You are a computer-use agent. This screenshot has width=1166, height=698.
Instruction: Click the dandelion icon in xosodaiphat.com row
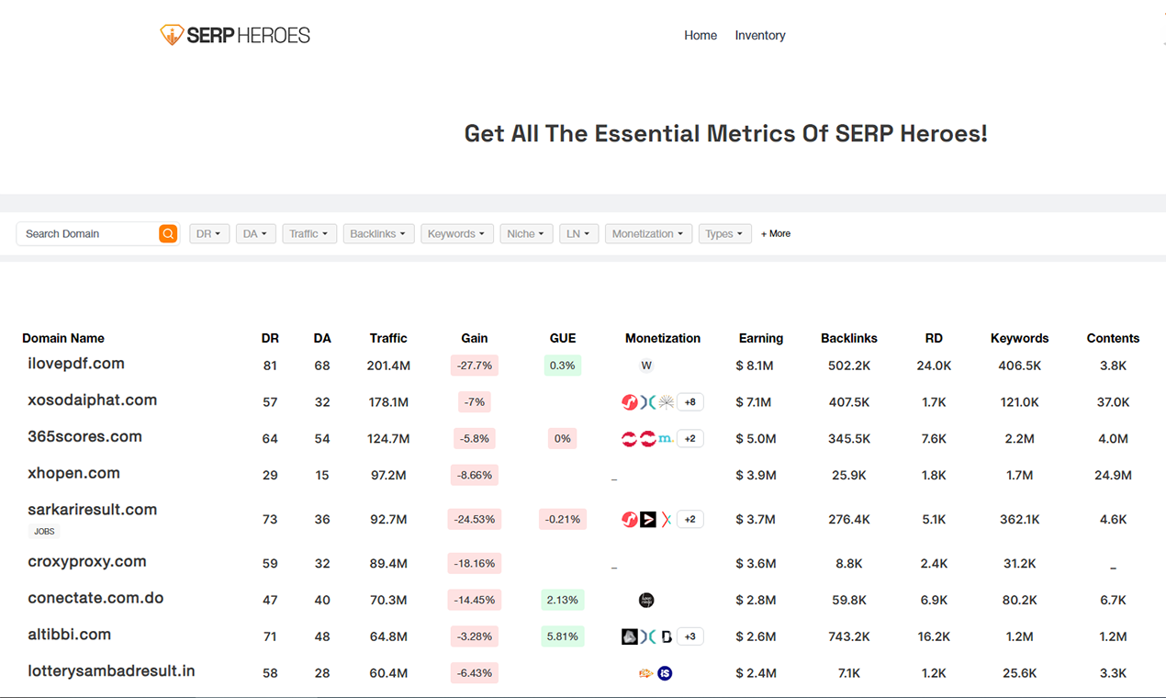coord(666,402)
